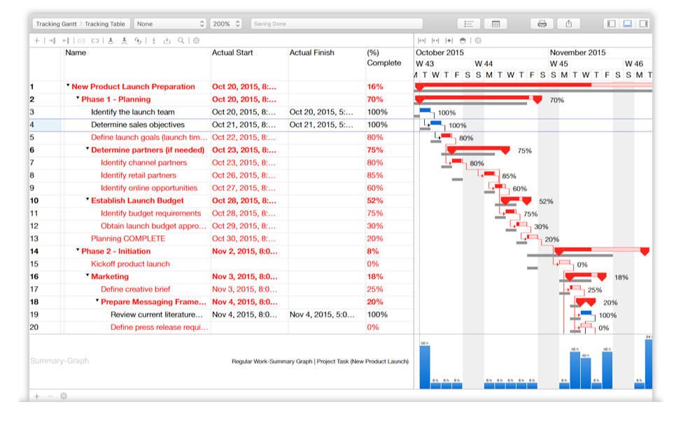Click the half-filled circle progress icon

pos(463,41)
